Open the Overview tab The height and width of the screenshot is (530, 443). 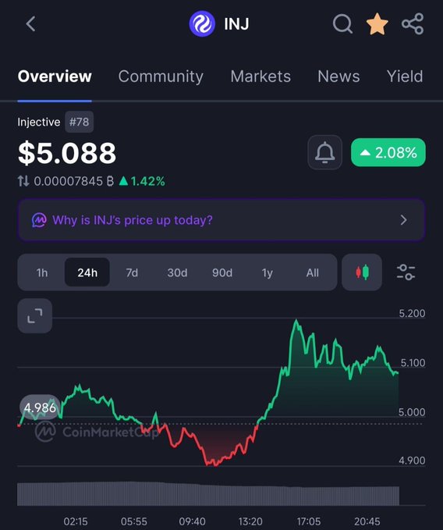click(55, 76)
